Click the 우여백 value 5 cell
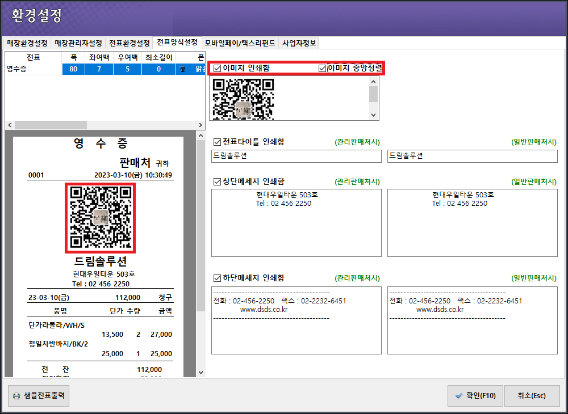 (x=127, y=69)
